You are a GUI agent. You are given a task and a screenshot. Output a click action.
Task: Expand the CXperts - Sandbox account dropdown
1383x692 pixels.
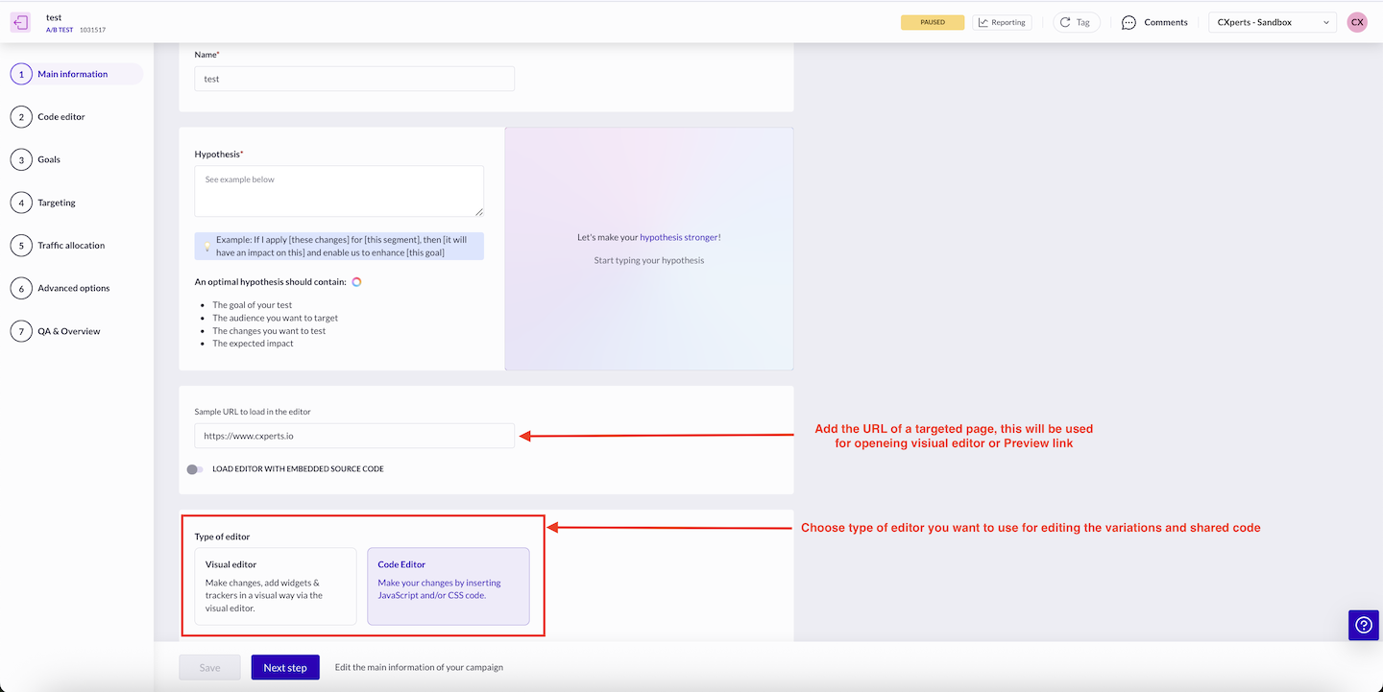(1272, 22)
